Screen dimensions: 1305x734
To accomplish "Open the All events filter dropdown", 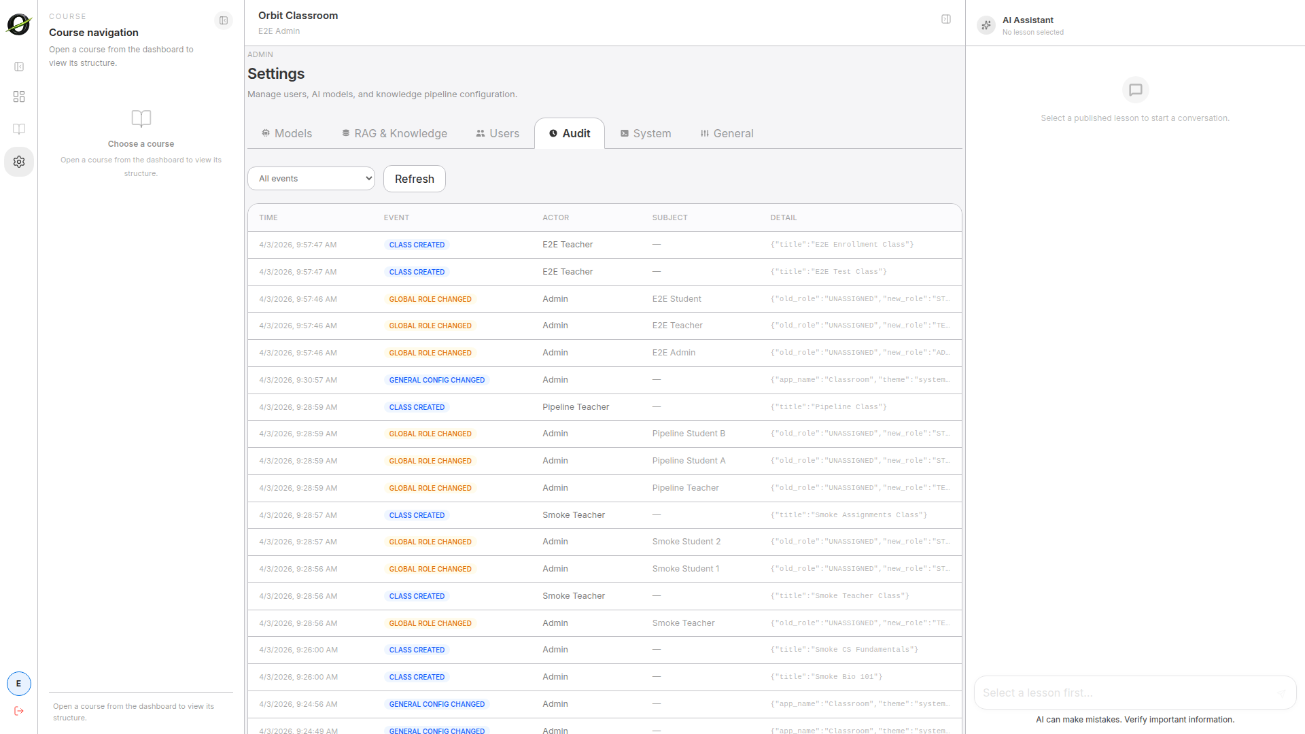I will point(311,179).
